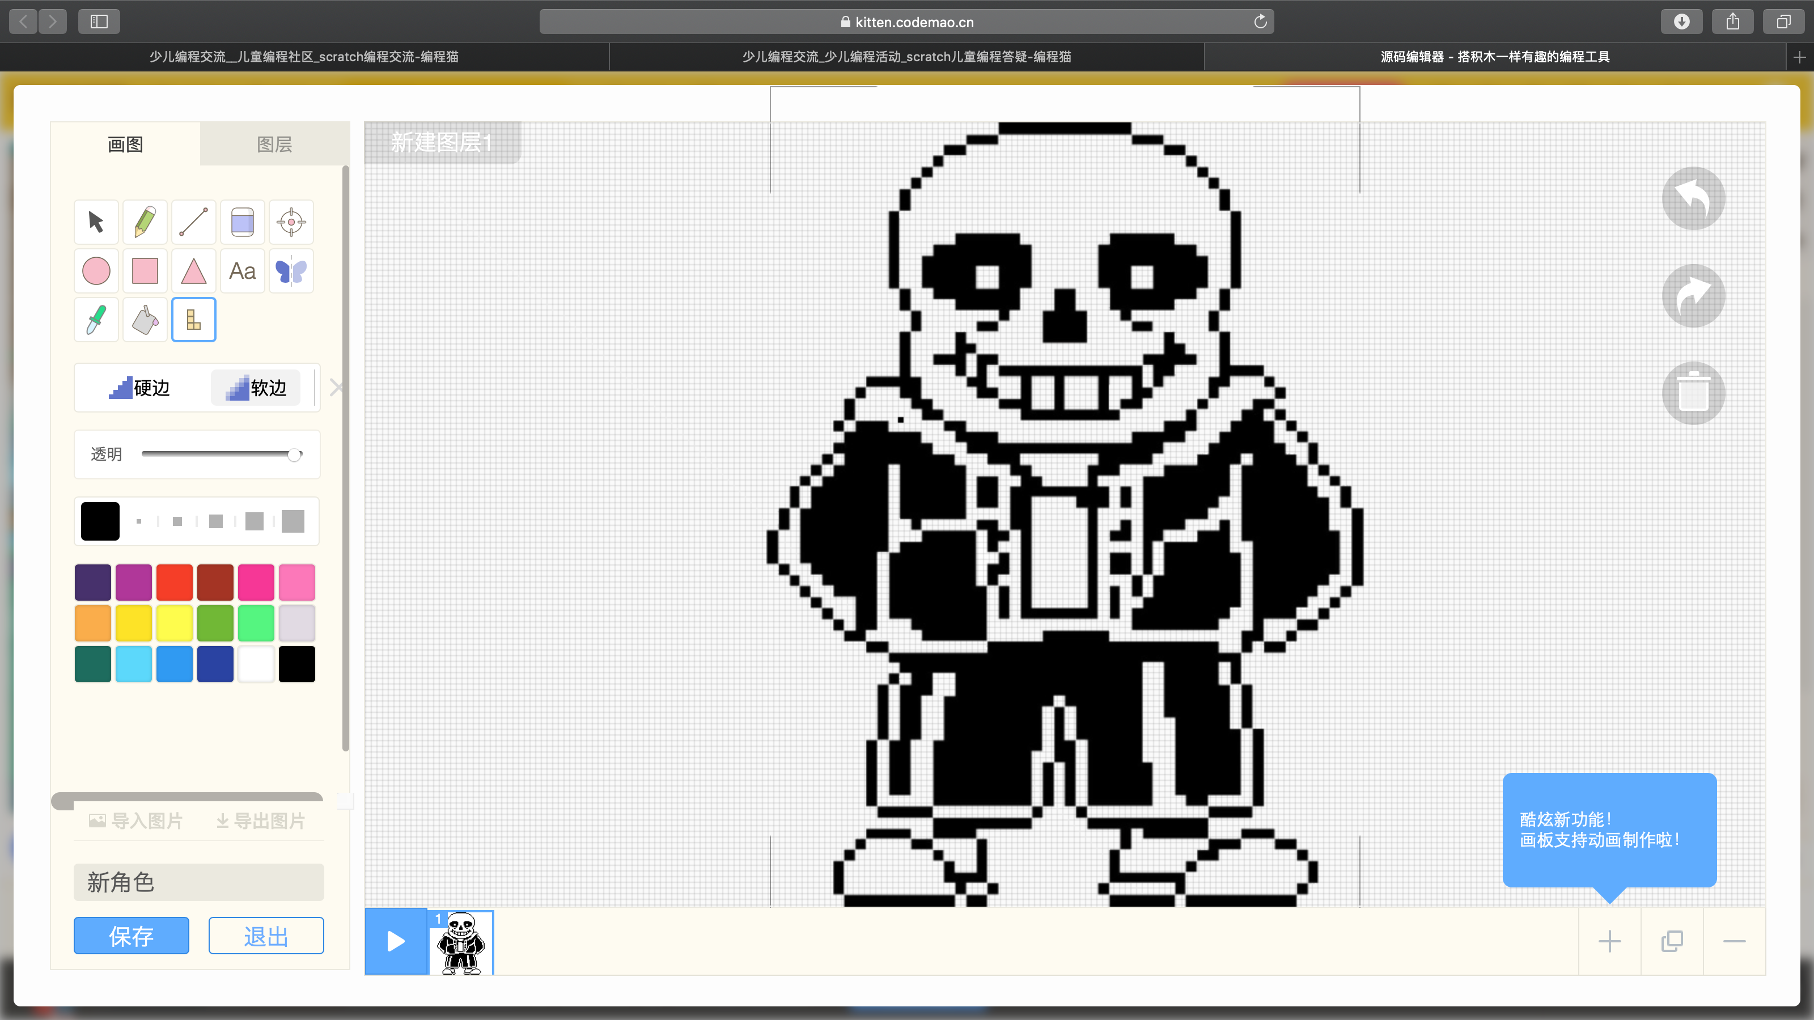The image size is (1814, 1020).
Task: Choose the cyan color swatch
Action: tap(134, 665)
